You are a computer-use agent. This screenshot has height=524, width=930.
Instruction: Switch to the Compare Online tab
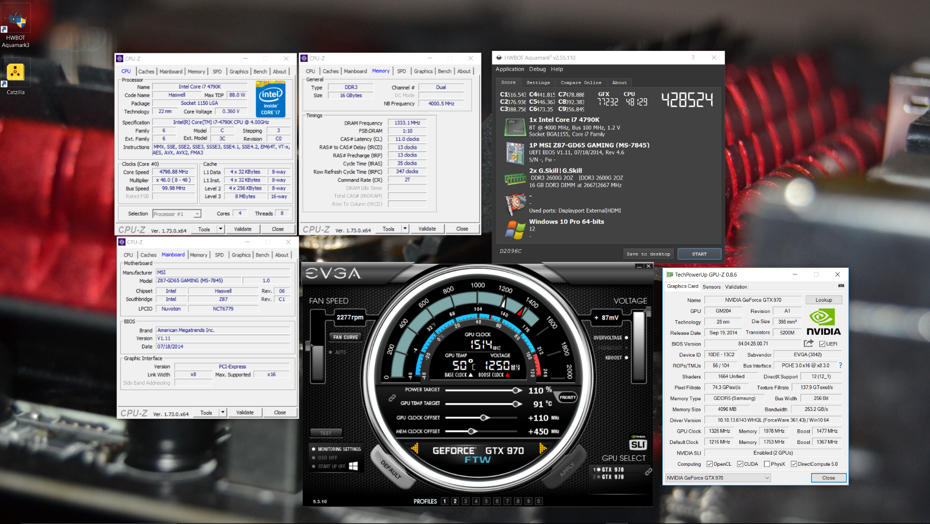pos(581,82)
